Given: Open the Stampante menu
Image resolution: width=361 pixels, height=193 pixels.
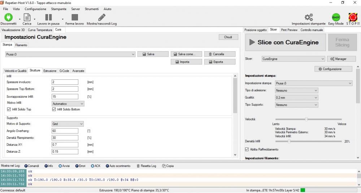Looking at the screenshot, I should click(58, 9).
